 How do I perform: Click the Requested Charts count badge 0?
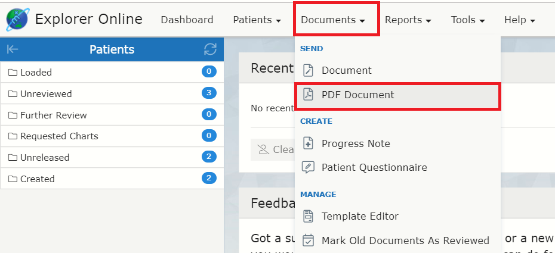[x=209, y=136]
